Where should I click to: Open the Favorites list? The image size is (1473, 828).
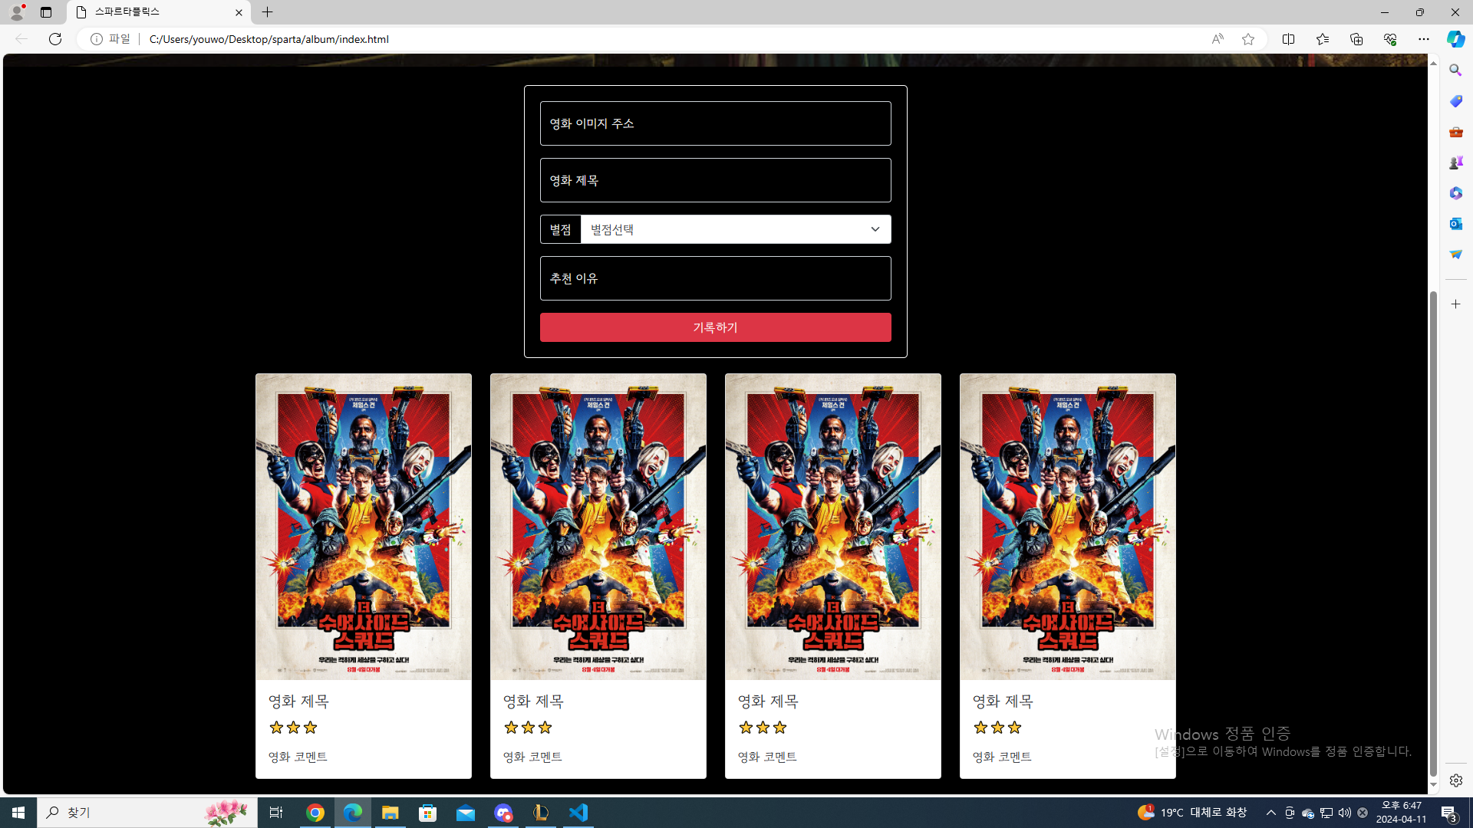pos(1322,39)
